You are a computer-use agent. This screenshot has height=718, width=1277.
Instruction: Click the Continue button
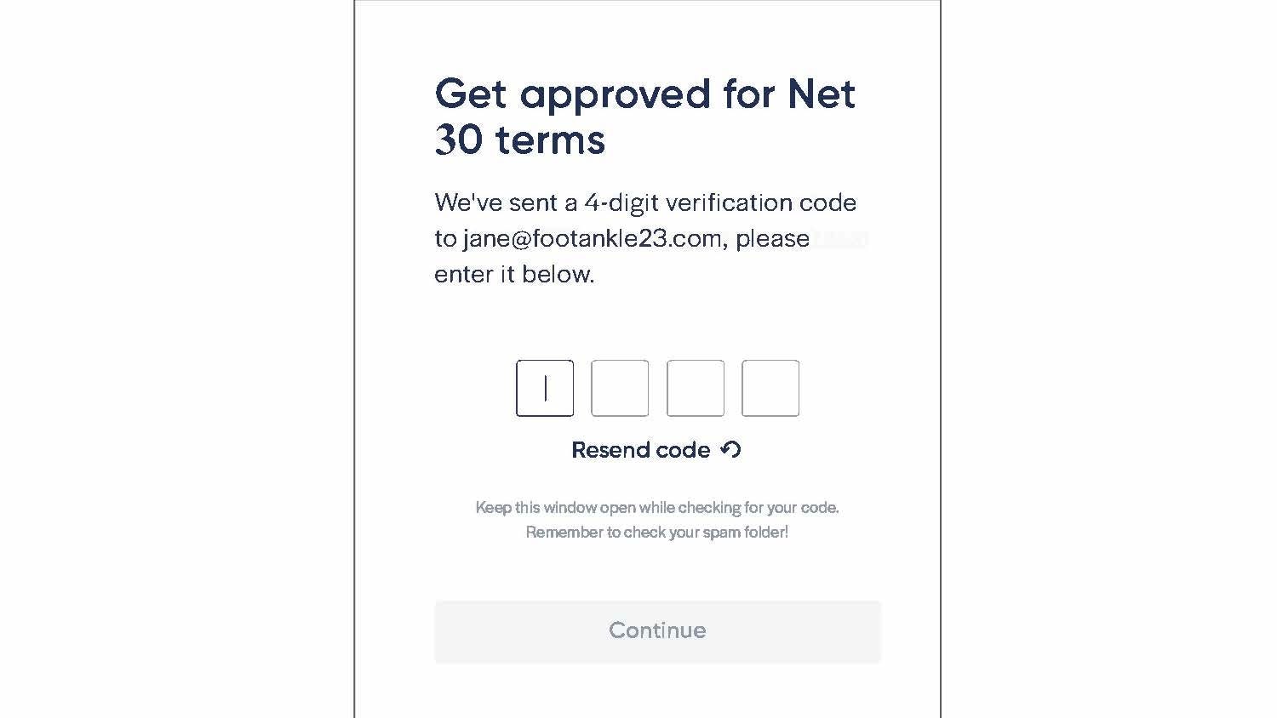pyautogui.click(x=657, y=631)
